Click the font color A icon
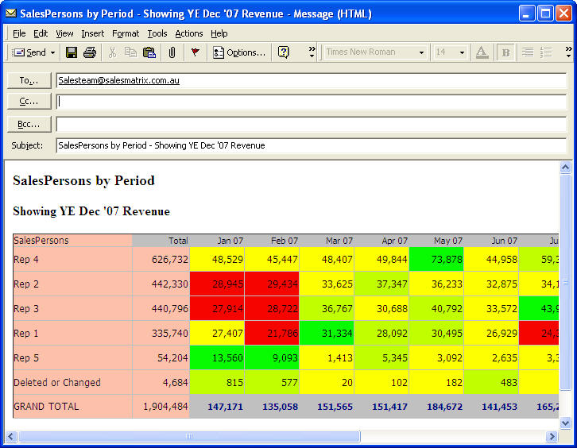577x448 pixels. [482, 52]
